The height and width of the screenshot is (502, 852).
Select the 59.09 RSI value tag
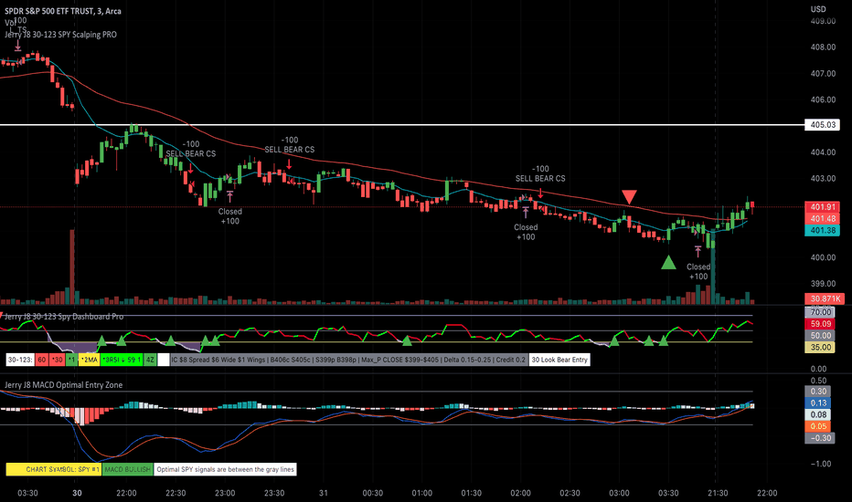pos(821,324)
